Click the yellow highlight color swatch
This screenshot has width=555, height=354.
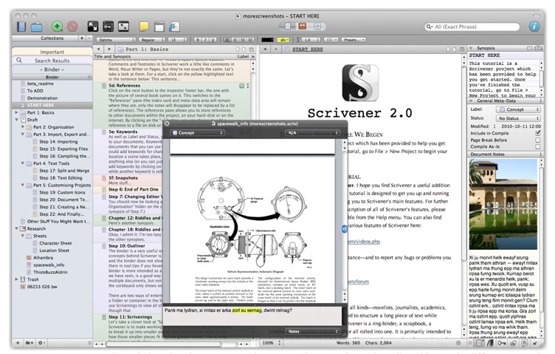click(x=283, y=40)
